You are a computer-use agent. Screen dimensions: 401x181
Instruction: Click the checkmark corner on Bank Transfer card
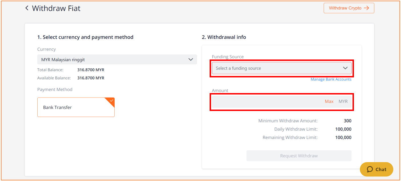pyautogui.click(x=111, y=101)
